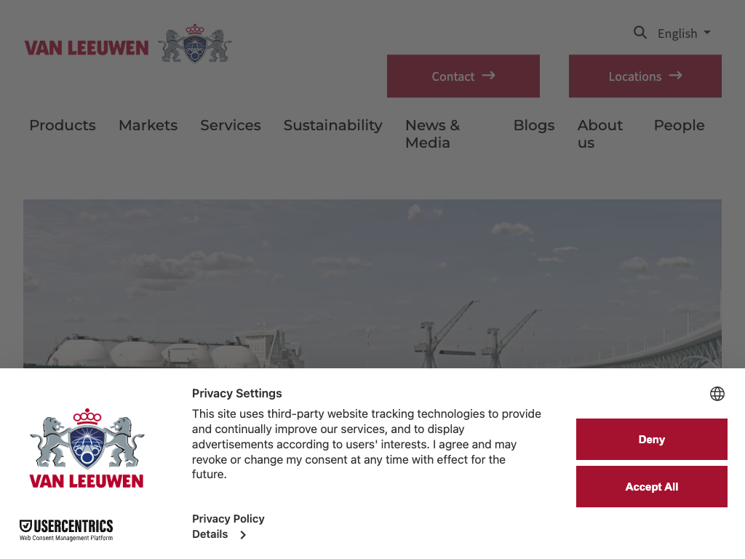Click the arrow icon on Locations button

click(x=676, y=76)
